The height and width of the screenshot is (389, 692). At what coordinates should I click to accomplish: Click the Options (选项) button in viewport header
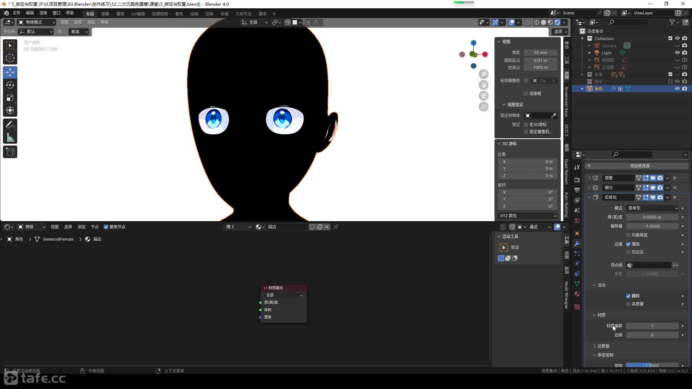pyautogui.click(x=560, y=32)
